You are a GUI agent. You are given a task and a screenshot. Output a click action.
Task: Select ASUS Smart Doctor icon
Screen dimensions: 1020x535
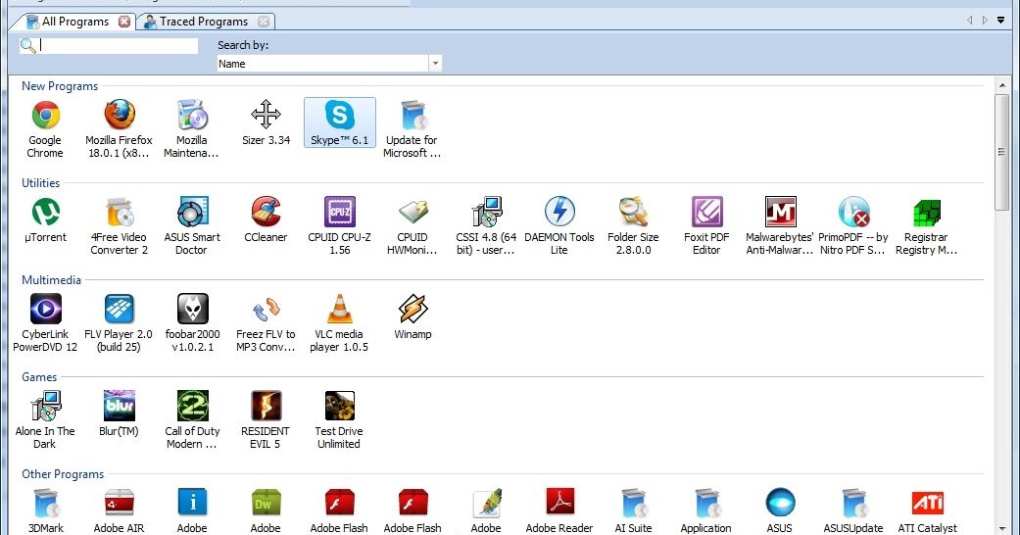coord(193,213)
